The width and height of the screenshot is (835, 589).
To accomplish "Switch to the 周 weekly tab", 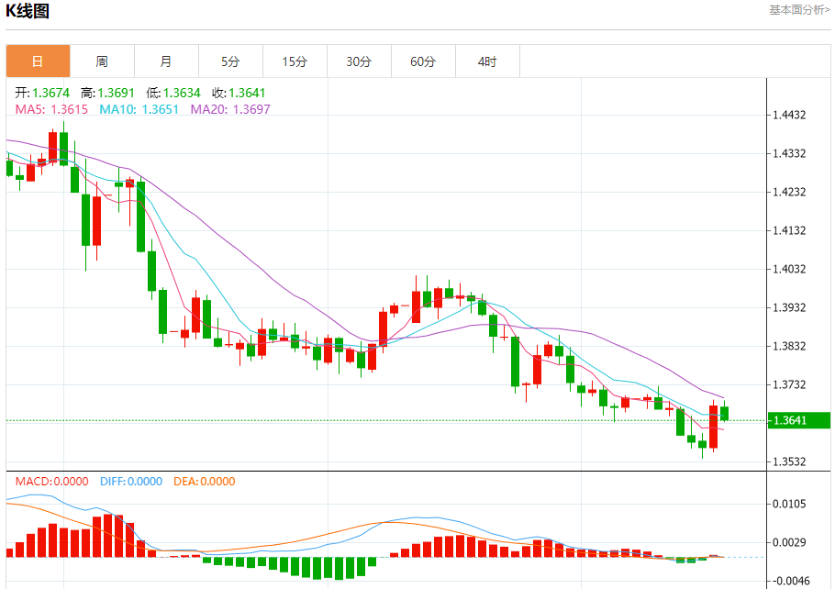I will click(102, 61).
